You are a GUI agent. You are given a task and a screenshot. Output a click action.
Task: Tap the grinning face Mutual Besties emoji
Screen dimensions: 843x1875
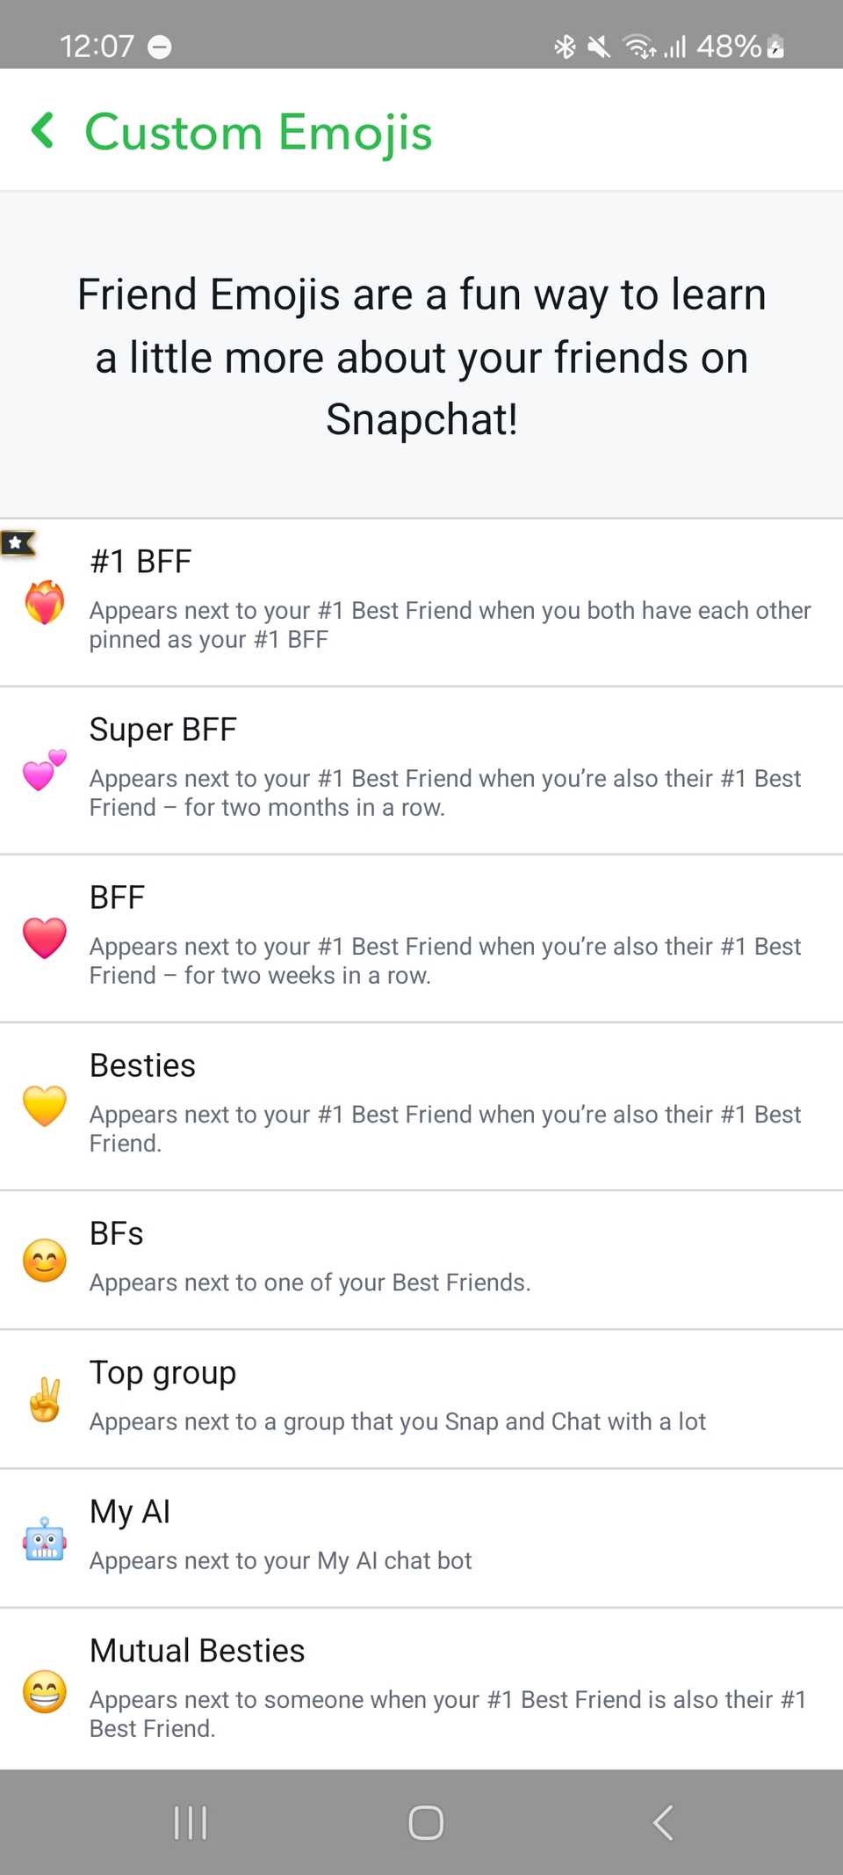tap(45, 1690)
